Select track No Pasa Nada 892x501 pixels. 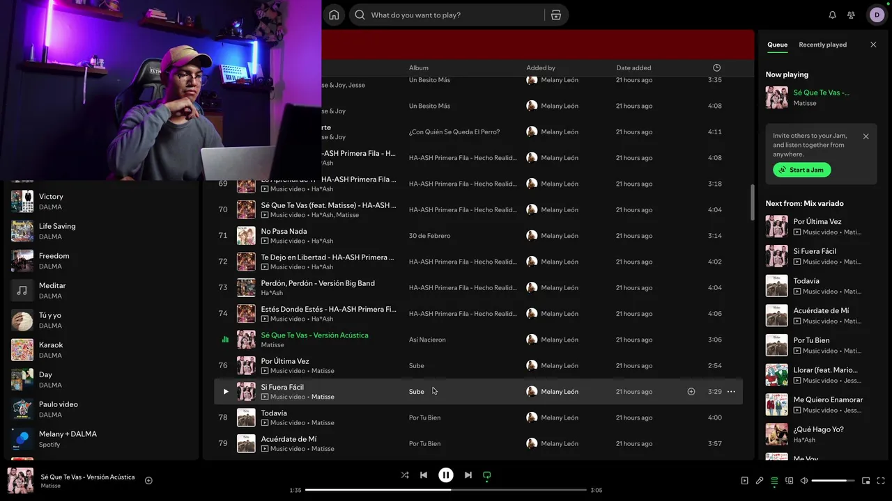point(478,236)
